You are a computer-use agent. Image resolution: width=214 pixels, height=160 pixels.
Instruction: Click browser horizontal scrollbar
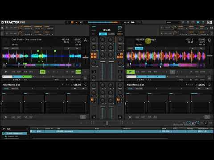(x=100, y=138)
